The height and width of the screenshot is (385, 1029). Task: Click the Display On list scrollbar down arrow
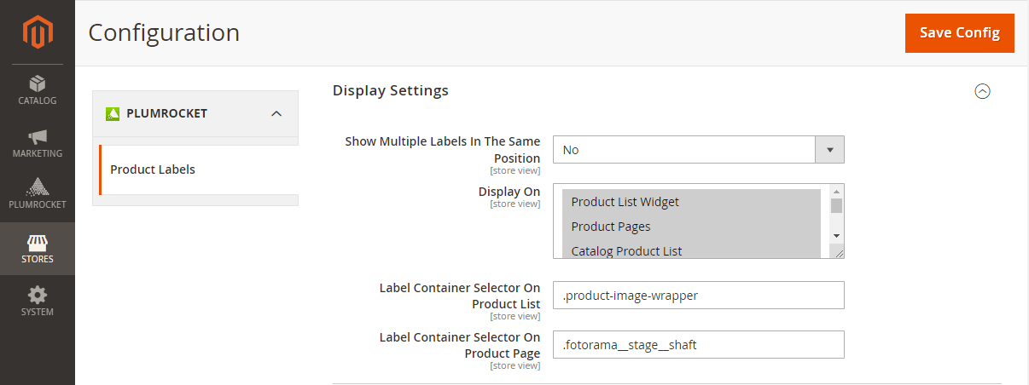click(x=836, y=235)
